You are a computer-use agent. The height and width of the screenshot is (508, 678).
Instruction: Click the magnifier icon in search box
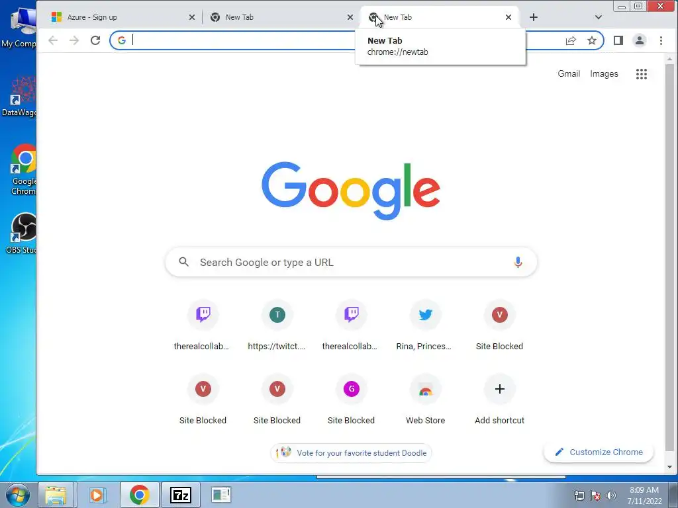[x=184, y=262]
